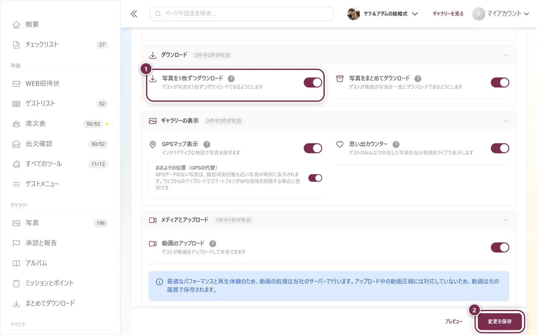Click the help icon next to 写真をまとめてダウンロード

click(418, 79)
